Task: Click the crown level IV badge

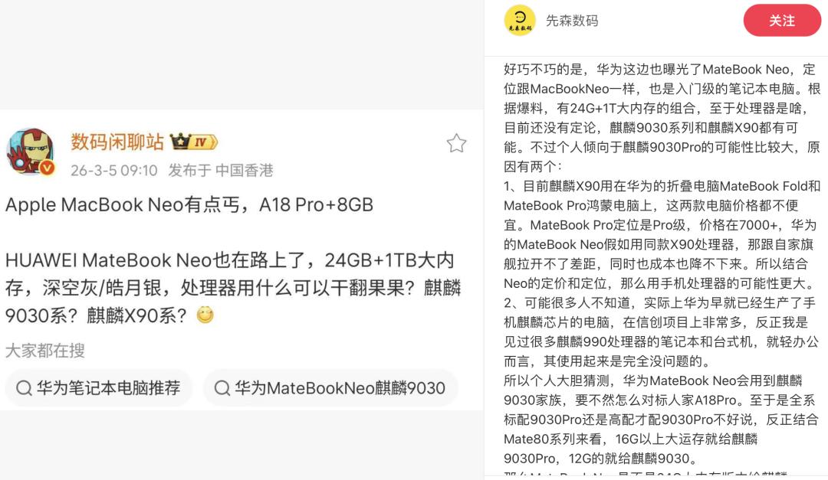Action: [x=193, y=142]
